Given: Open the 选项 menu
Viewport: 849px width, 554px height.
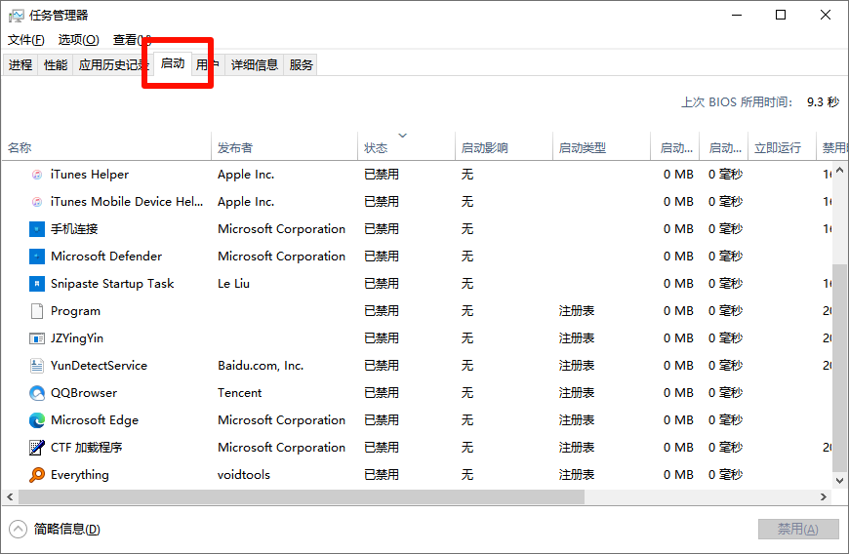Looking at the screenshot, I should pos(78,40).
